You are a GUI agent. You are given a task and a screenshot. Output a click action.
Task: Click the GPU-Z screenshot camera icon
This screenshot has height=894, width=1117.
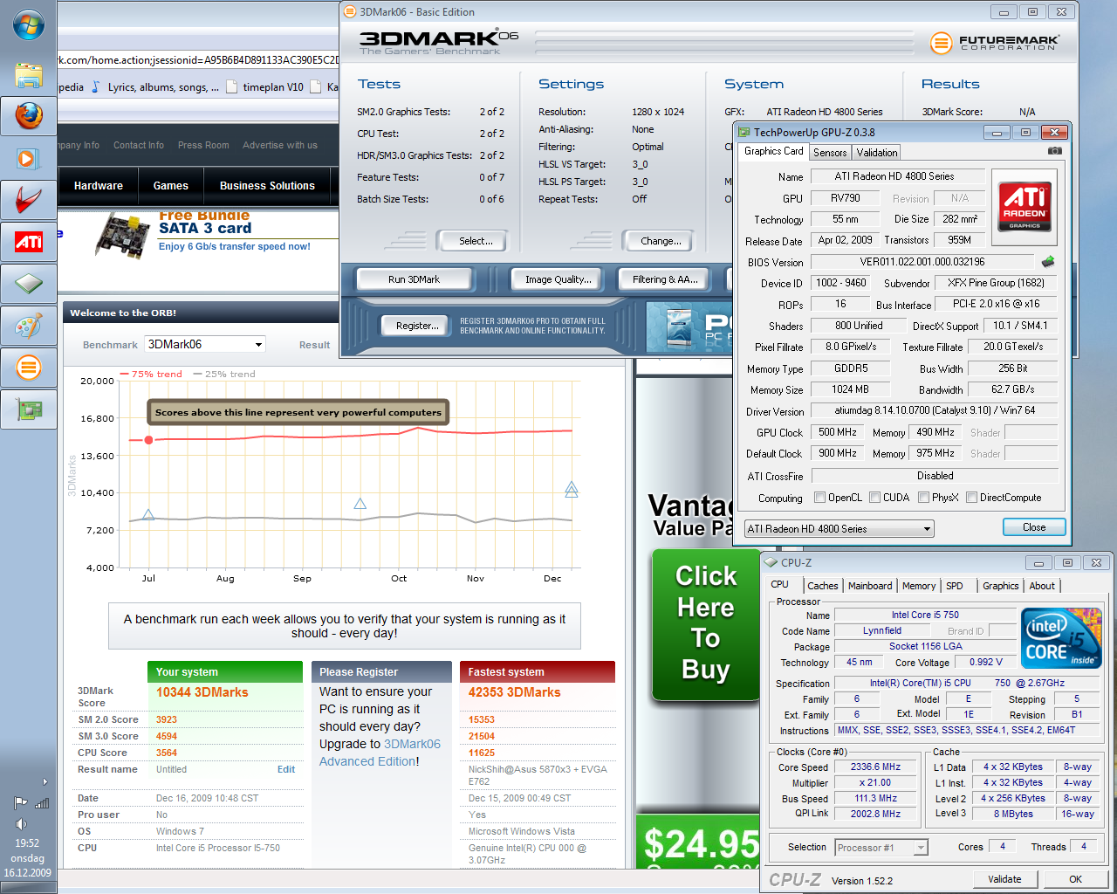1055,151
